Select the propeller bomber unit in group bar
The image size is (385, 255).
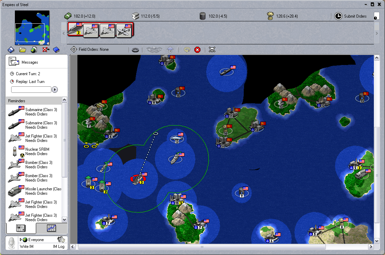[124, 30]
